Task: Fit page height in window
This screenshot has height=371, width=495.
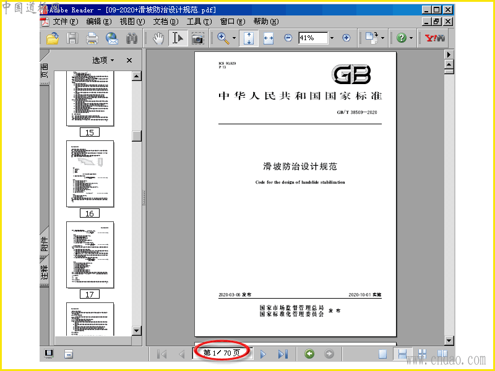Action: (249, 38)
